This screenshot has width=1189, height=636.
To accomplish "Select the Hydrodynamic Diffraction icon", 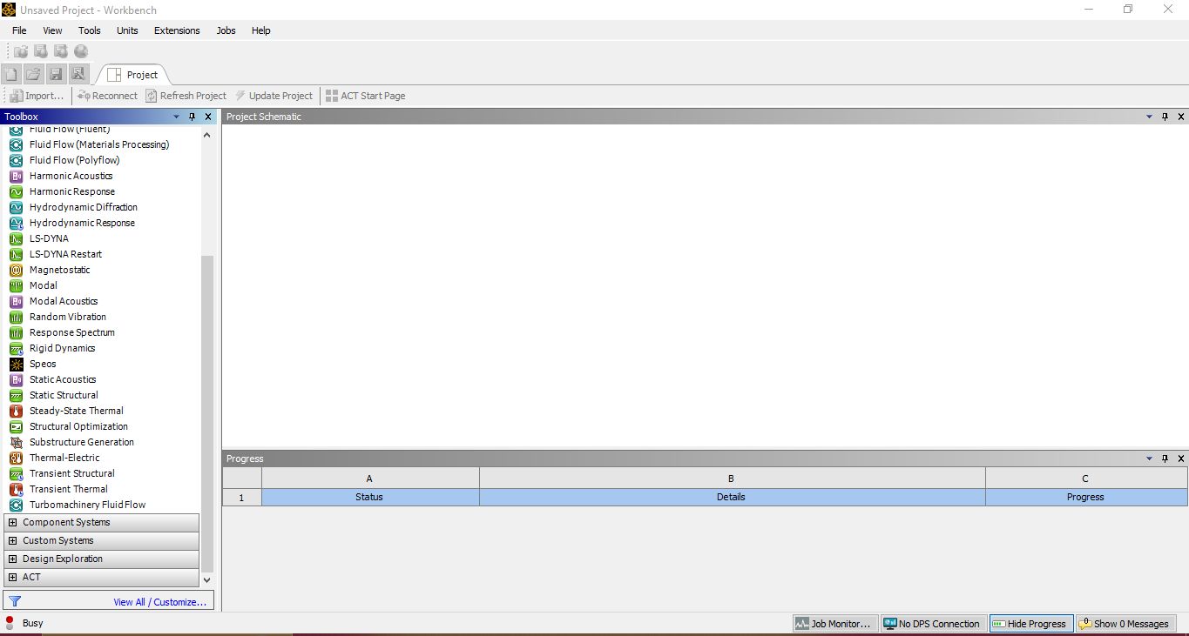I will click(16, 207).
